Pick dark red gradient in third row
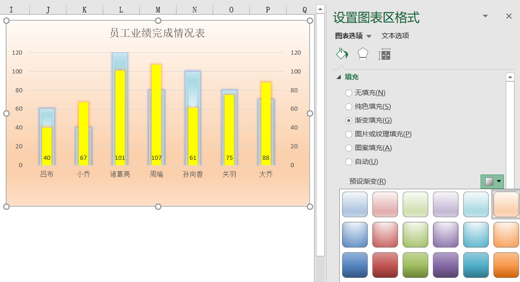The image size is (520, 282). [385, 265]
